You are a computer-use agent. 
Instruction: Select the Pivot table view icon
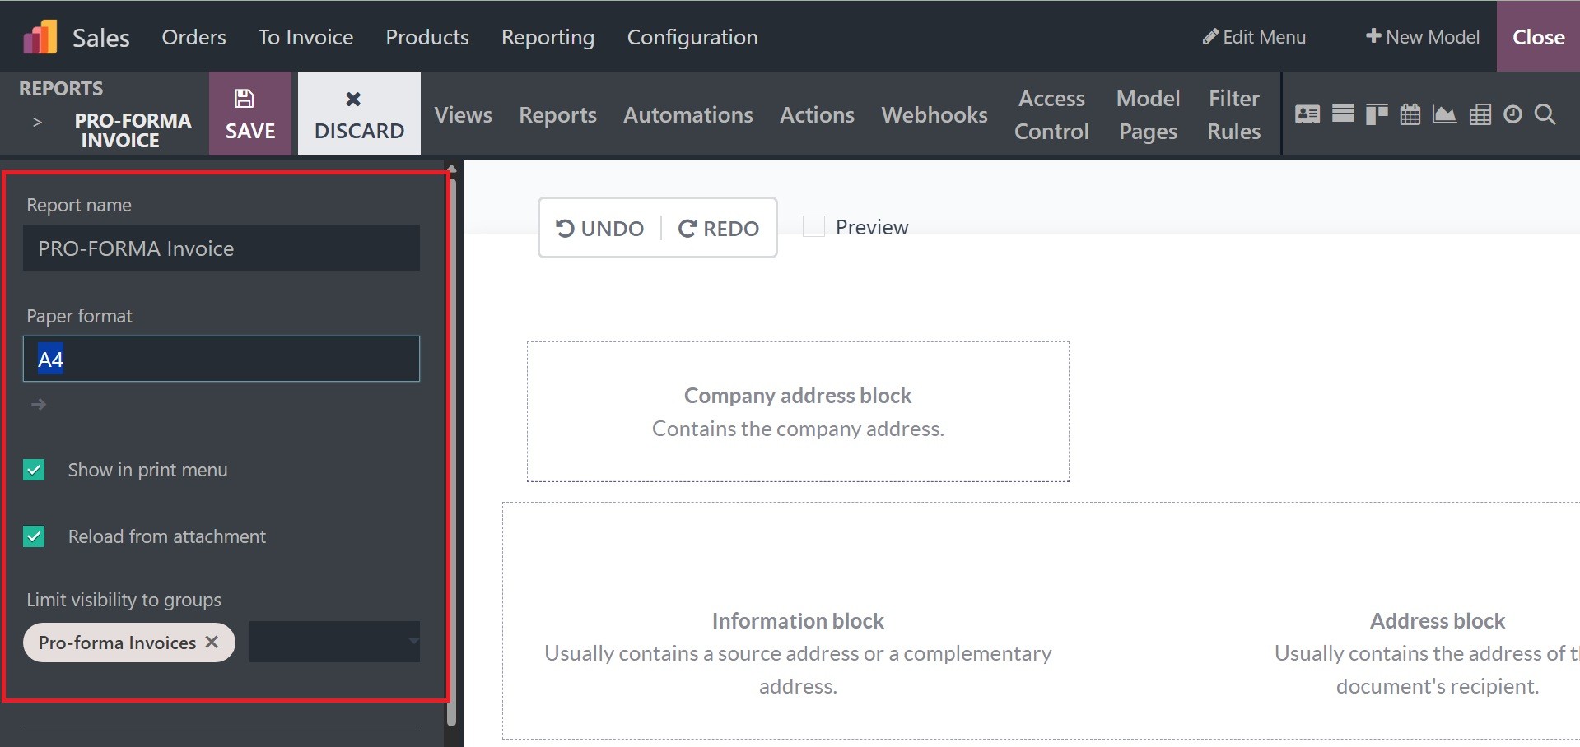pos(1480,114)
